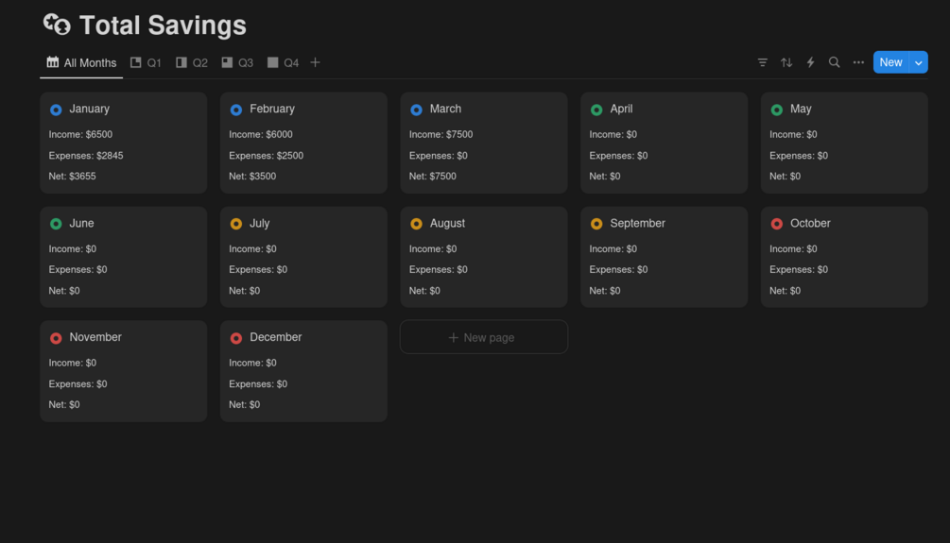950x543 pixels.
Task: Switch to the Q1 view tab
Action: [x=146, y=62]
